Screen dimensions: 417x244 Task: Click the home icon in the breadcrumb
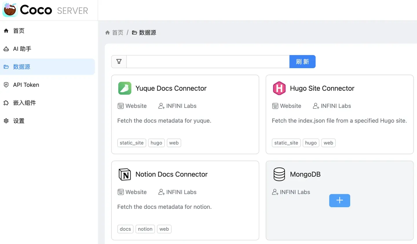click(x=107, y=32)
